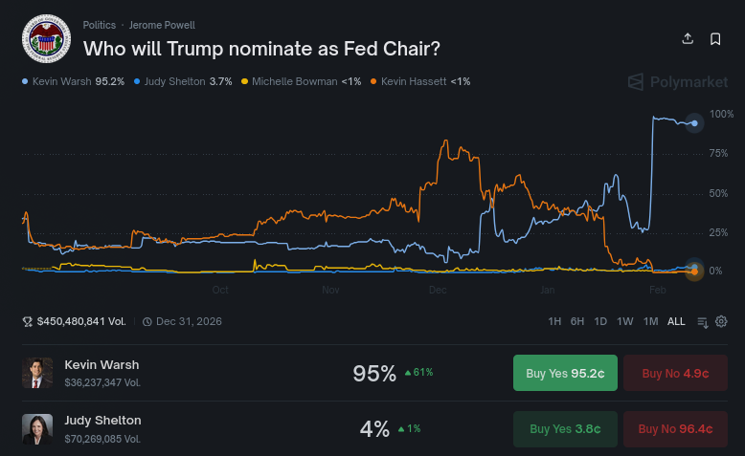Screen dimensions: 745x456
Task: Bookmark this market
Action: [x=715, y=39]
